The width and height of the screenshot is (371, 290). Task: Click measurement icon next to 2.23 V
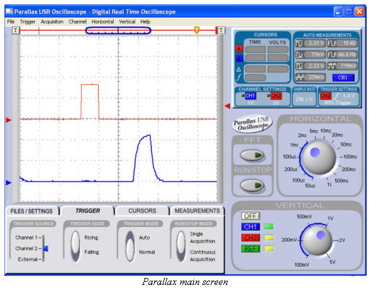(299, 66)
